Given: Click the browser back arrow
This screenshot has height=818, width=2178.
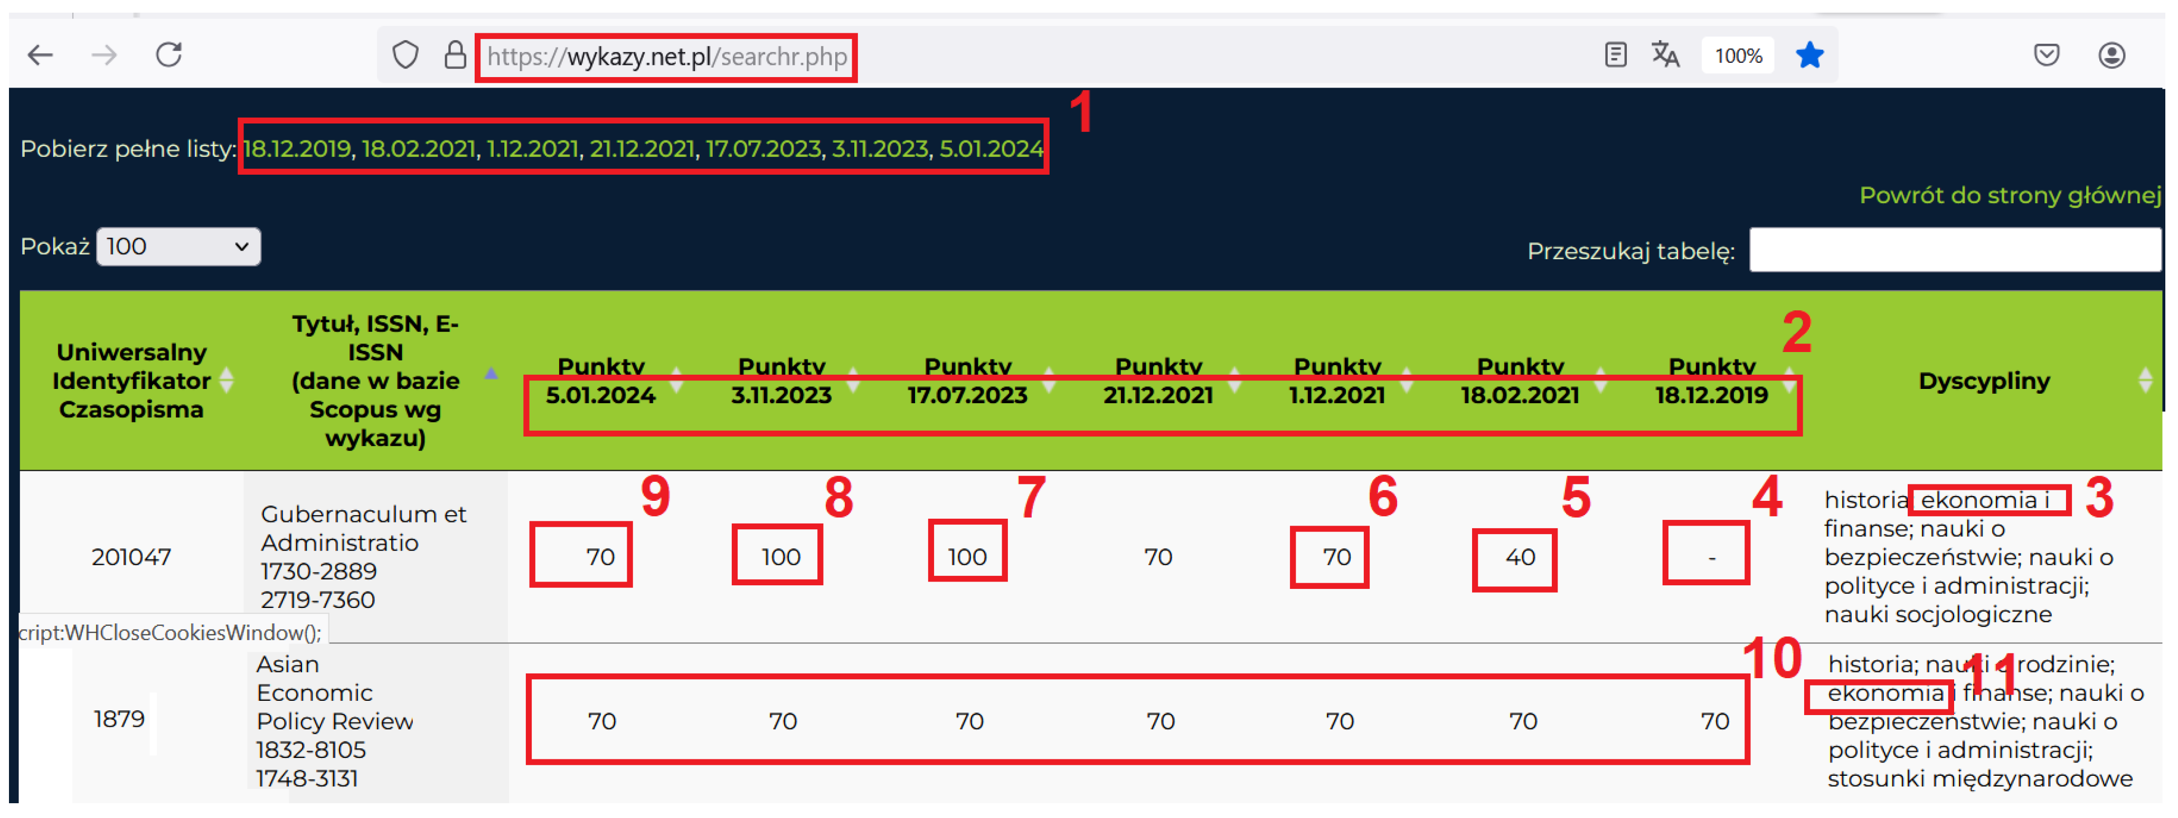Looking at the screenshot, I should 40,56.
